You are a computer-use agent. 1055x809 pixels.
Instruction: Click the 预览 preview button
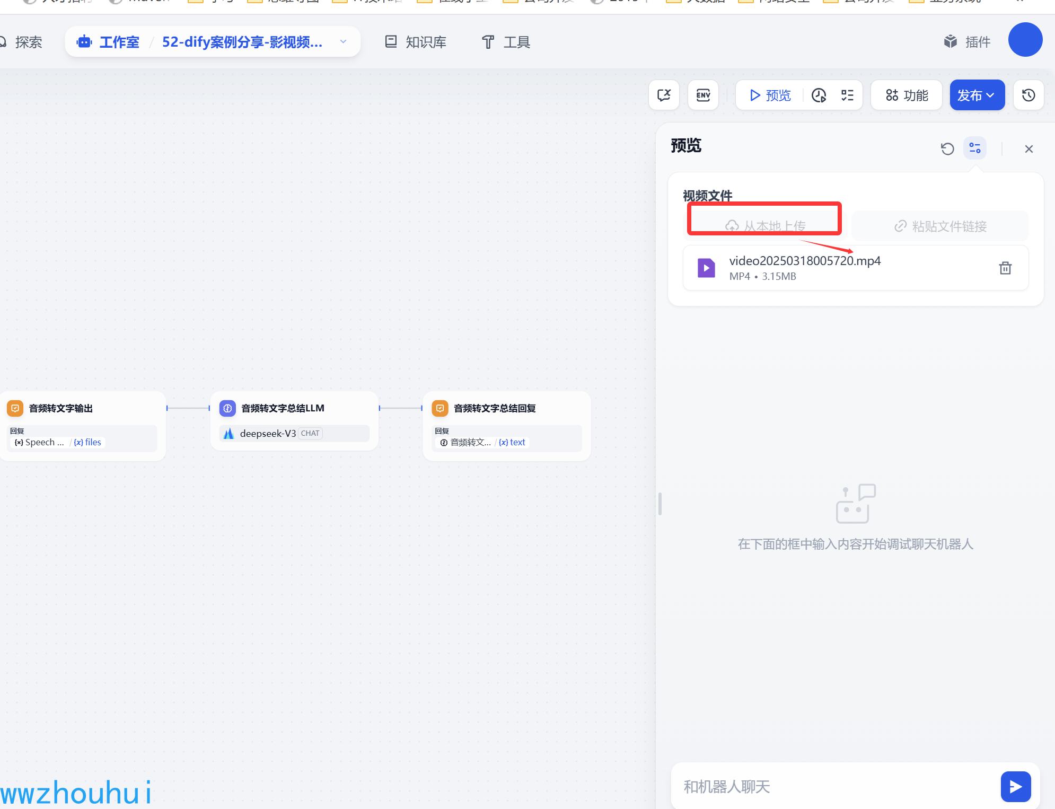point(770,95)
